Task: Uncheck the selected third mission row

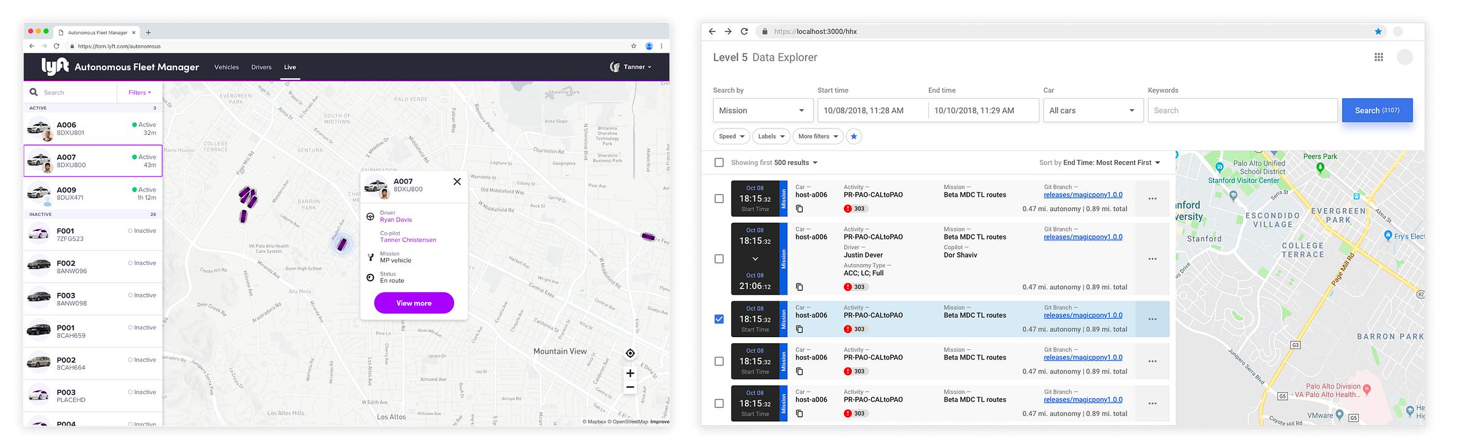Action: click(719, 319)
